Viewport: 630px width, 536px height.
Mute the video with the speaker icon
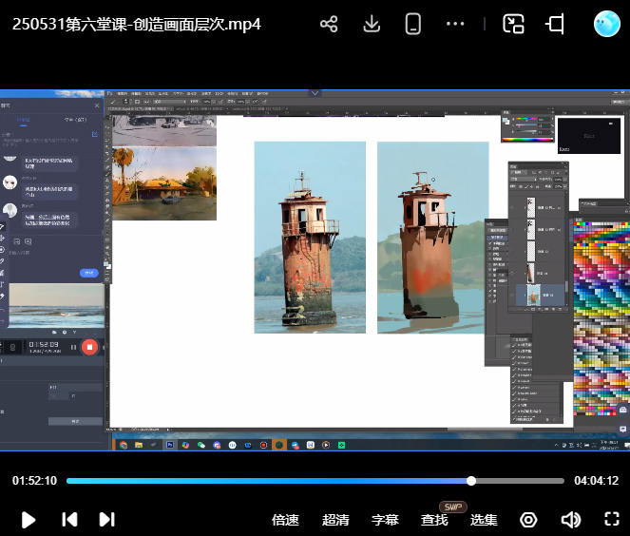tap(570, 520)
